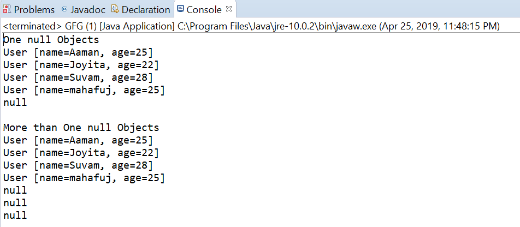The width and height of the screenshot is (520, 227).
Task: Select the Declaration tab label
Action: coord(145,10)
